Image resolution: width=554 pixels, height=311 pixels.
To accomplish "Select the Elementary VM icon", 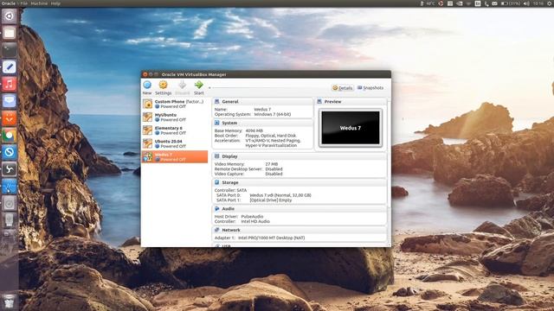I will [148, 130].
